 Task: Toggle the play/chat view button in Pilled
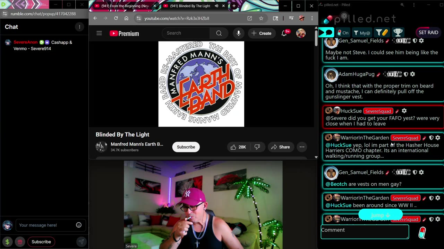click(x=326, y=33)
